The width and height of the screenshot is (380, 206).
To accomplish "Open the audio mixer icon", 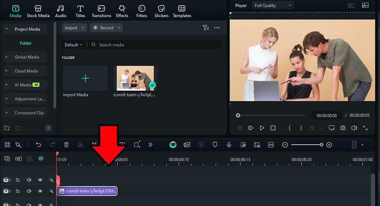I will tap(243, 145).
